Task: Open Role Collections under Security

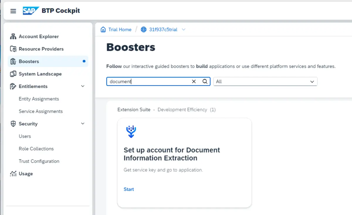Action: 36,149
